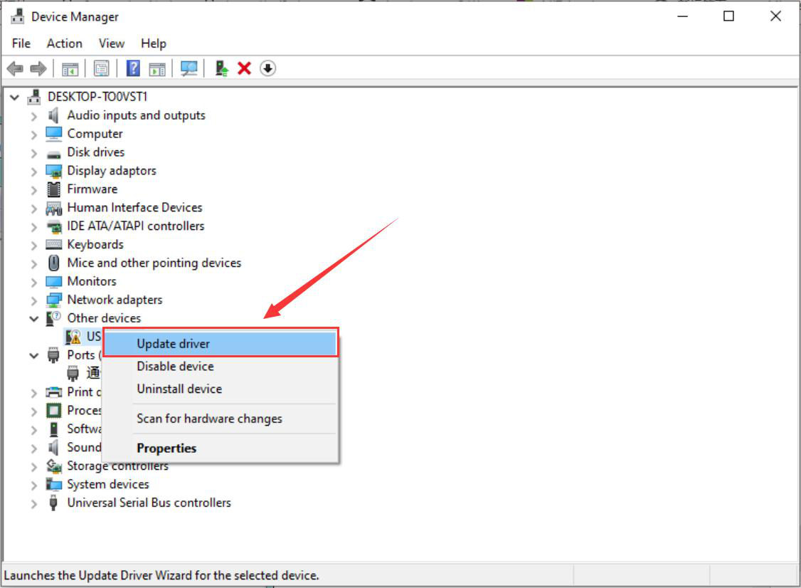
Task: Select the Display adaptors label
Action: point(112,171)
